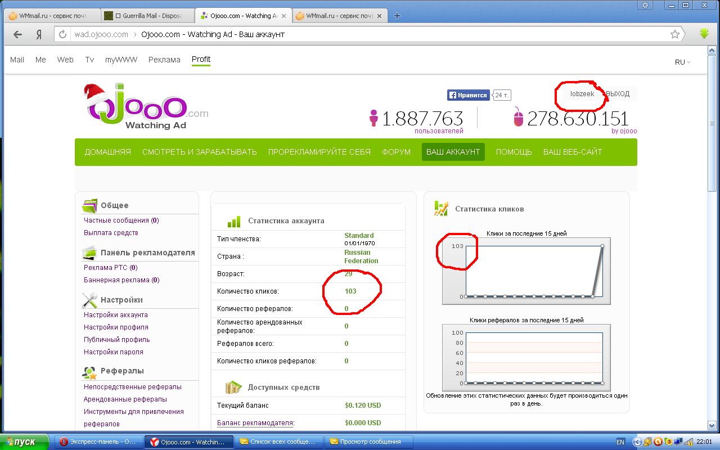Log out with the ВЫХОД link

point(616,94)
